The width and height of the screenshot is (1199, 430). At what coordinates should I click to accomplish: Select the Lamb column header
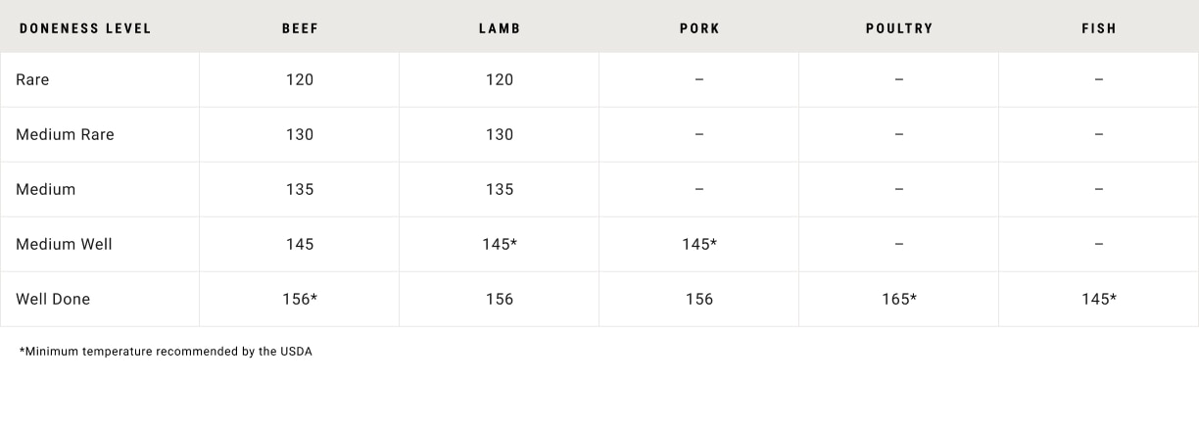(500, 28)
